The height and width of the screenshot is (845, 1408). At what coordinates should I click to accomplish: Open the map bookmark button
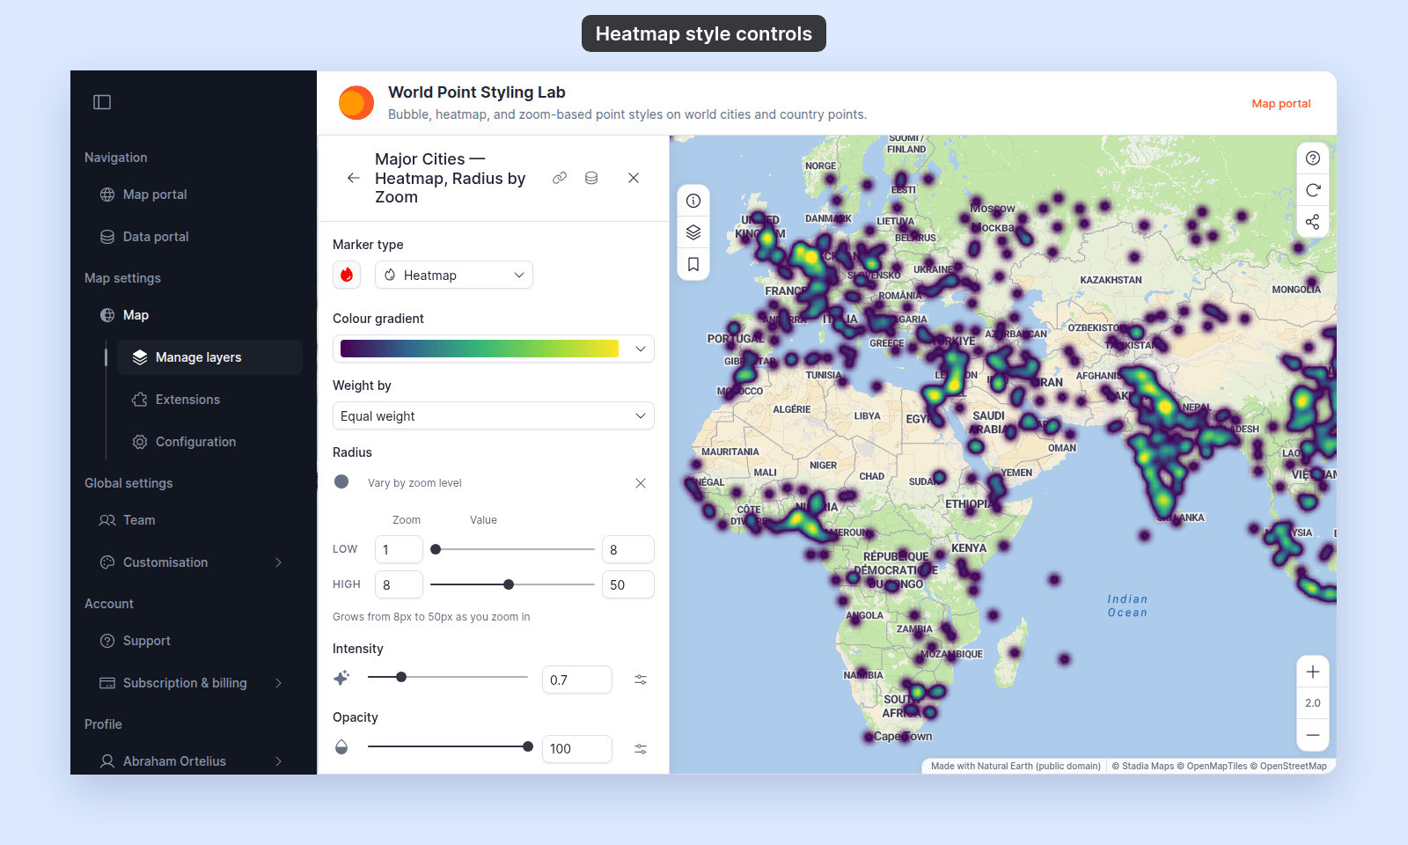[x=693, y=264]
